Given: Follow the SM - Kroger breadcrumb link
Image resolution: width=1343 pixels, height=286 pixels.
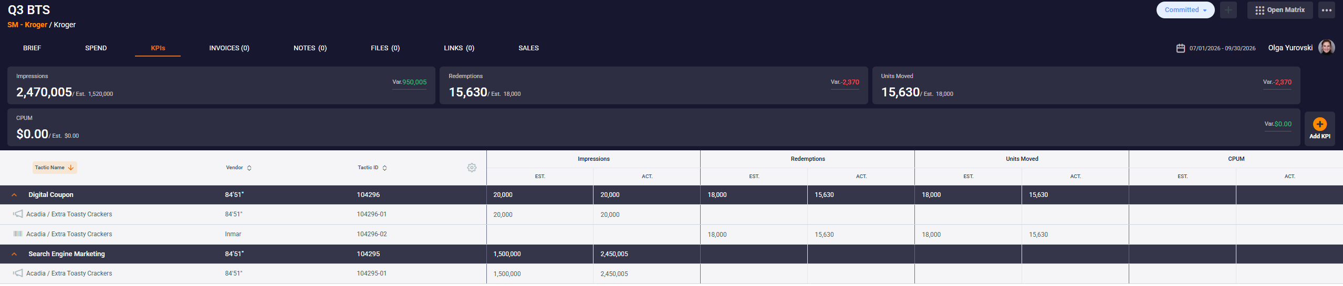Looking at the screenshot, I should coord(27,25).
